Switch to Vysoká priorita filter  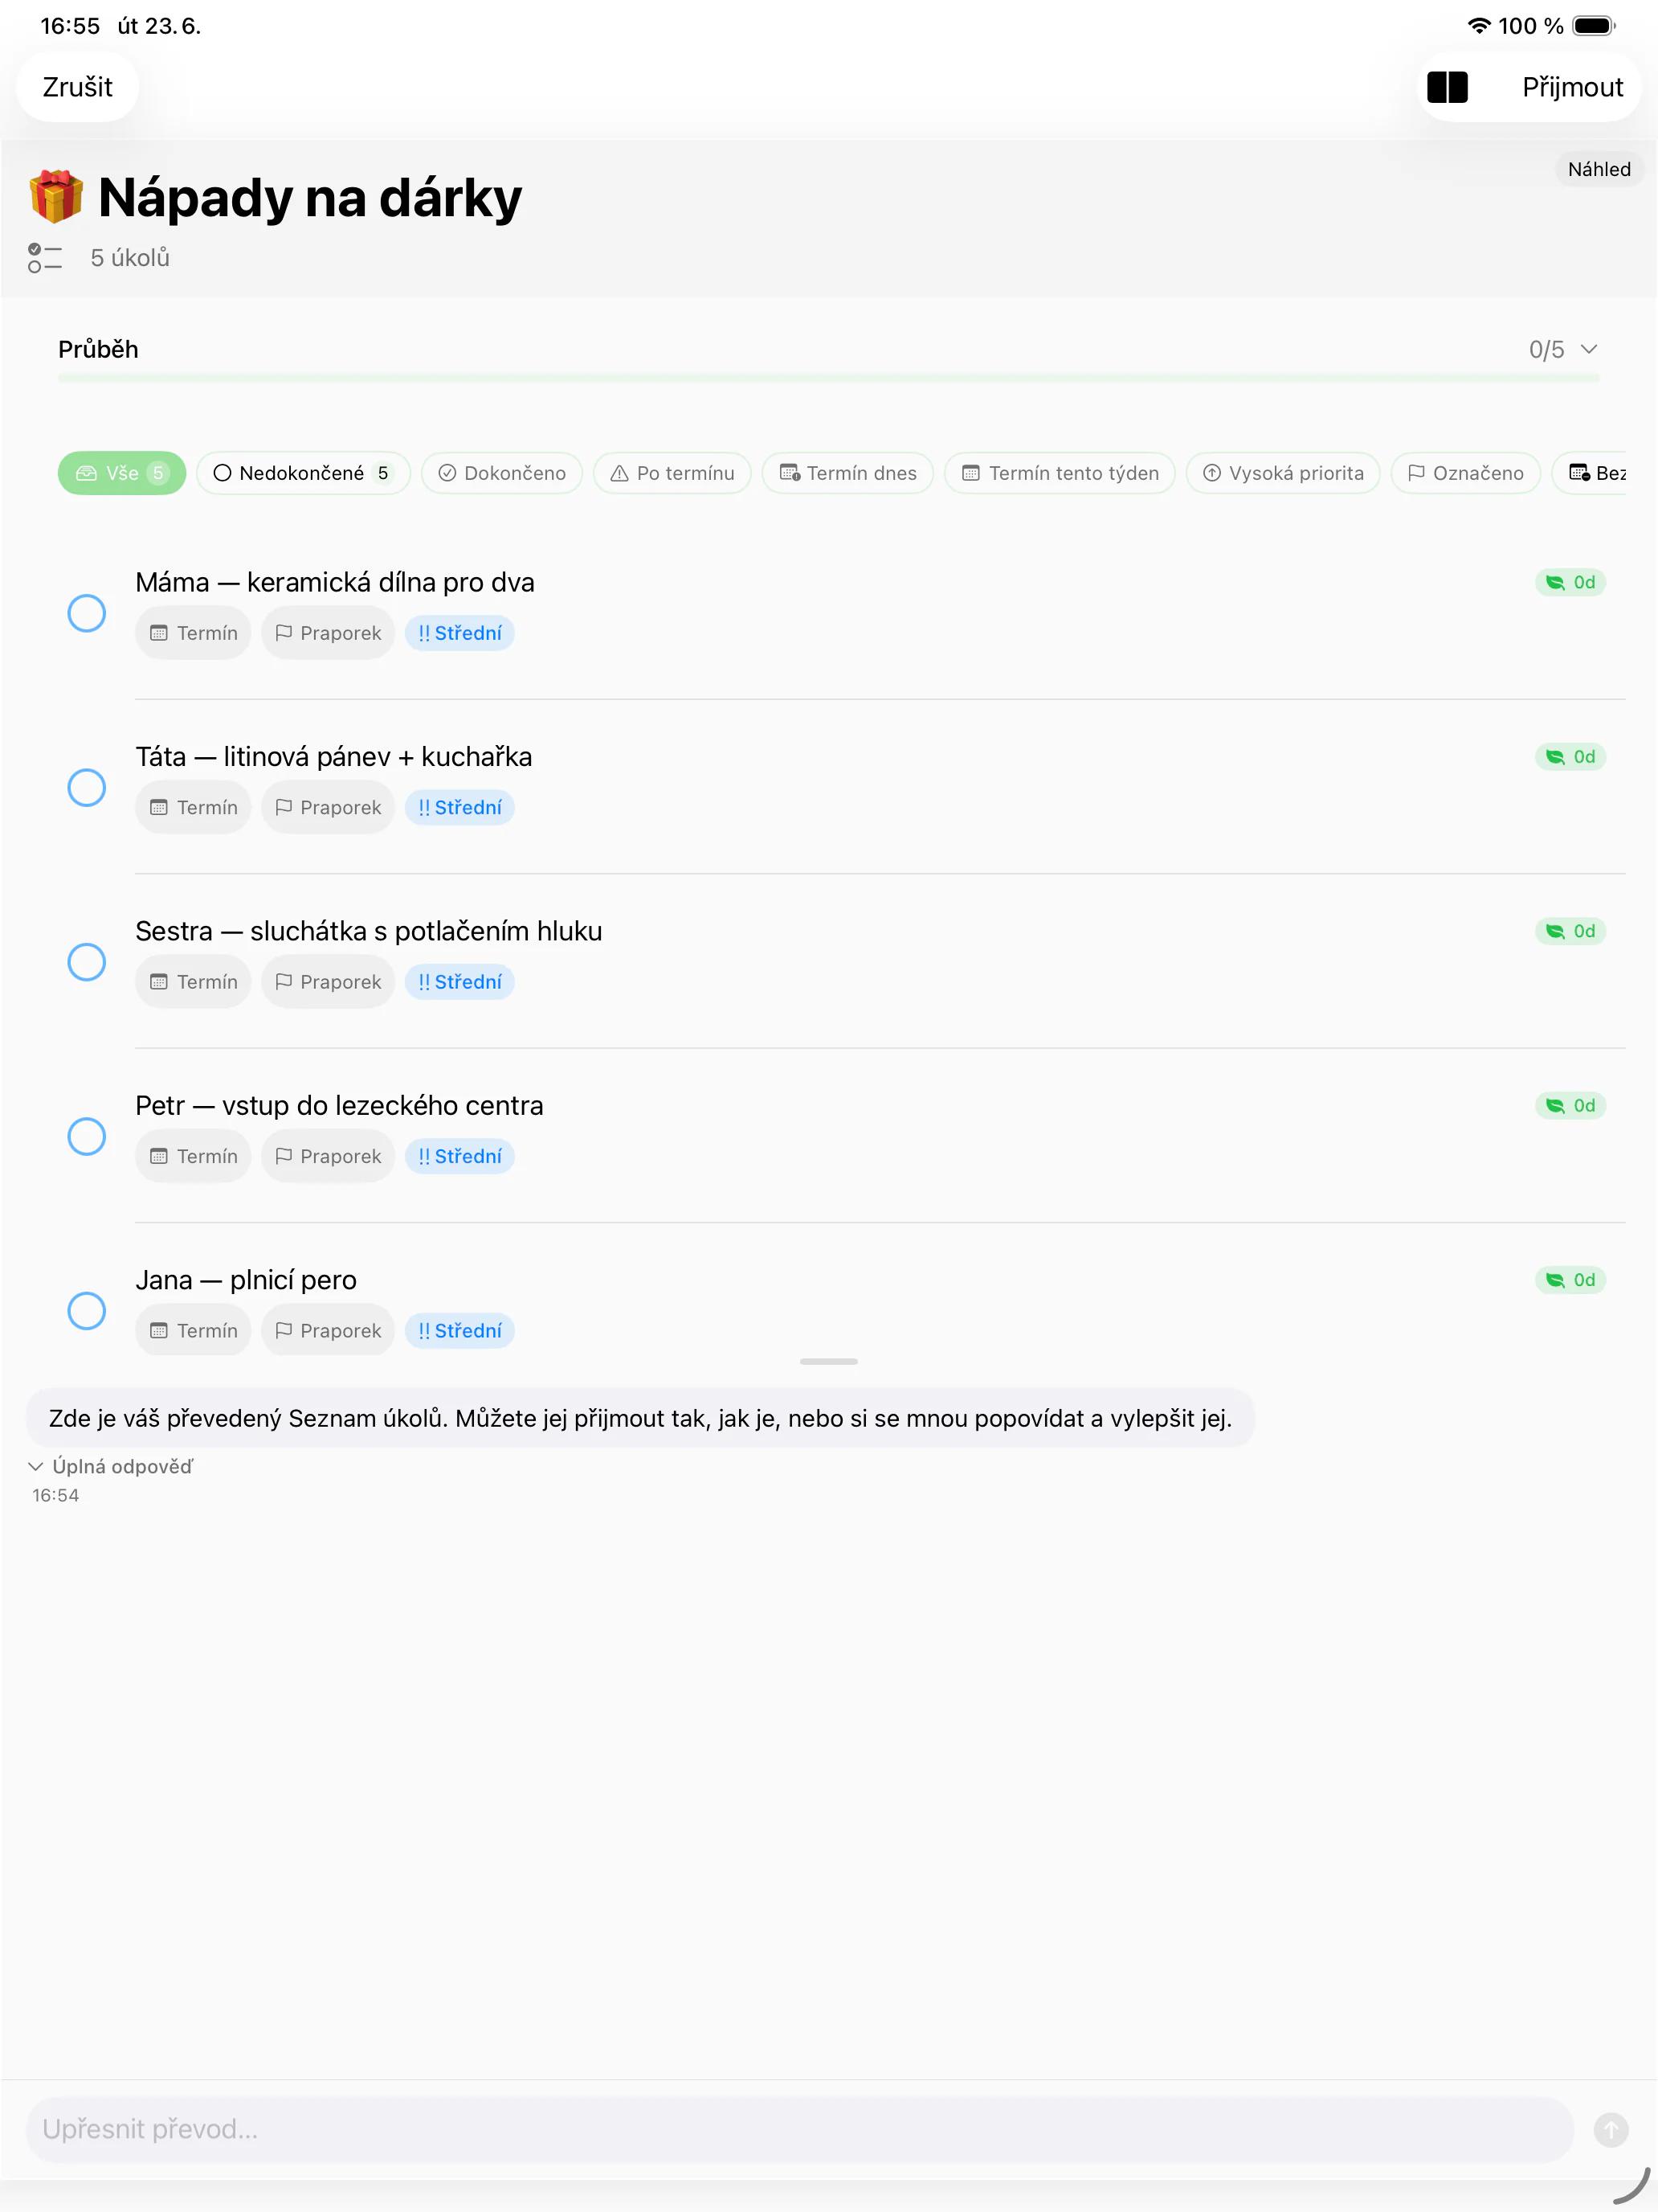1282,473
